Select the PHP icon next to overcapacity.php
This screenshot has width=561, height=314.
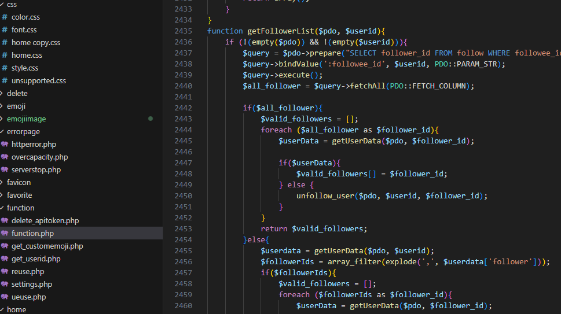(x=5, y=157)
